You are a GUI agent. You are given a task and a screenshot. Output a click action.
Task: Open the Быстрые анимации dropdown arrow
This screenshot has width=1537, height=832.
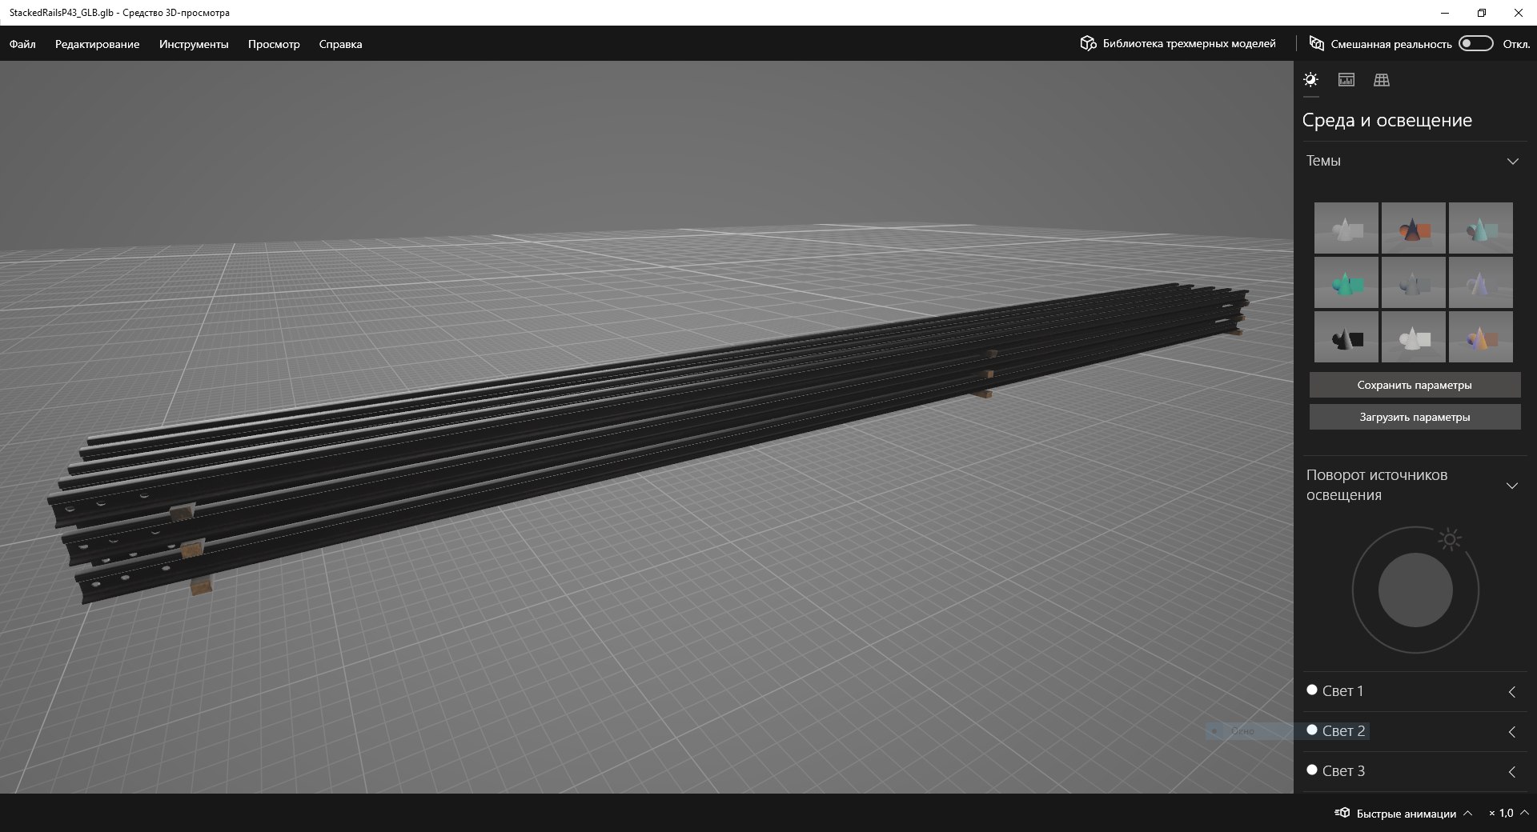coord(1467,813)
